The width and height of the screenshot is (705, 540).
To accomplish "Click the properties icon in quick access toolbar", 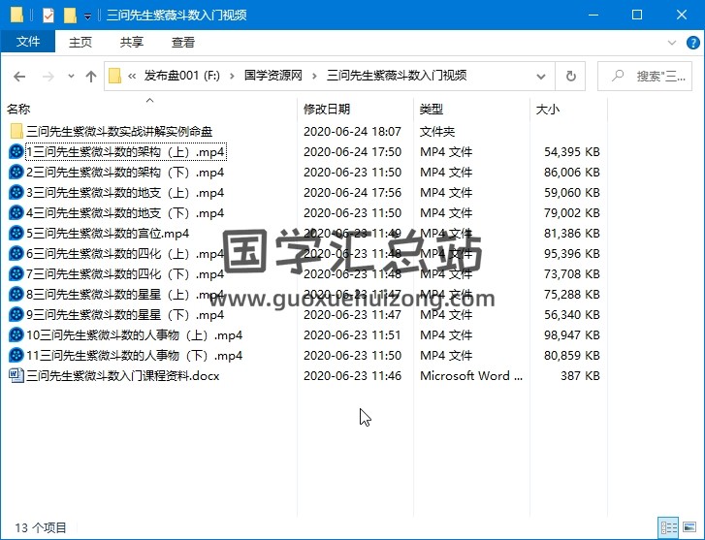I will pos(48,15).
